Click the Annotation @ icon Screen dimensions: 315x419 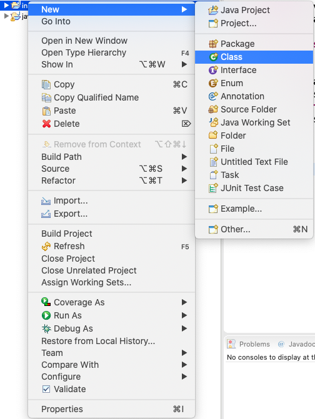click(x=213, y=96)
